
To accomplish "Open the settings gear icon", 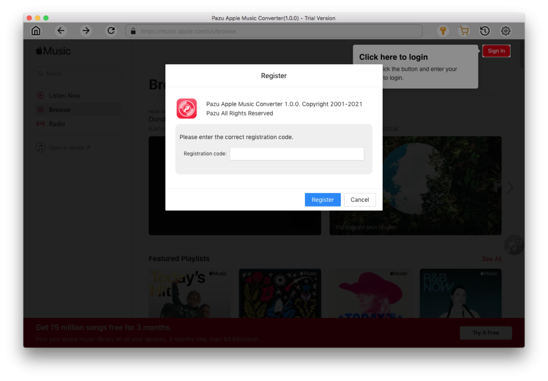I will (505, 31).
